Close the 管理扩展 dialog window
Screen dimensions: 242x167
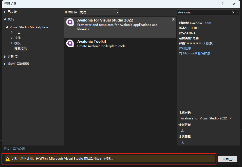click(234, 4)
